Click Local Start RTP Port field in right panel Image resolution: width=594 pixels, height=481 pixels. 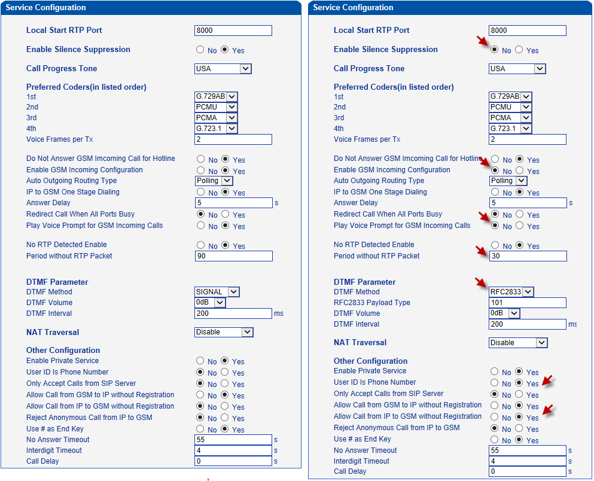(x=527, y=31)
